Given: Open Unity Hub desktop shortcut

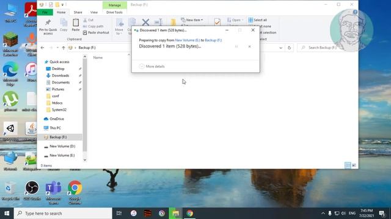Looking at the screenshot, I should 10,131.
